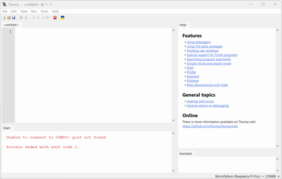Screen dimensions: 282x179
Task: Close the Assistant panel tab
Action: (x=194, y=154)
